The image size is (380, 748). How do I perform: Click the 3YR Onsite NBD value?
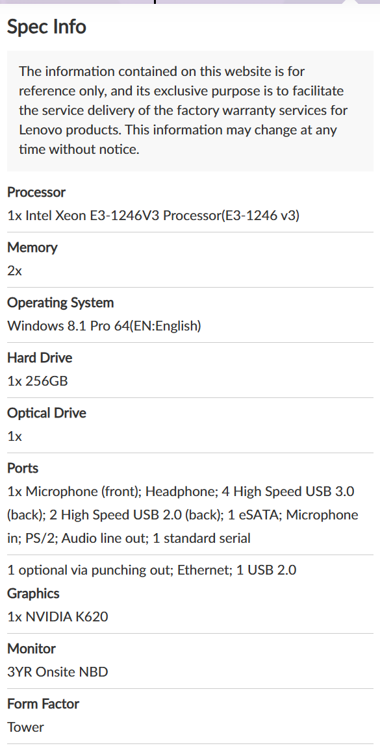[x=57, y=671]
